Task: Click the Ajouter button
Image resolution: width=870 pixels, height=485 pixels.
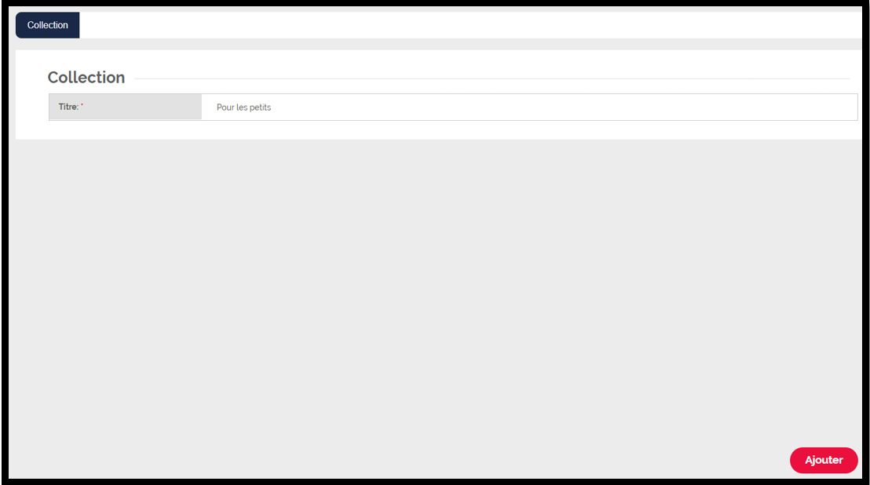Action: pyautogui.click(x=824, y=460)
